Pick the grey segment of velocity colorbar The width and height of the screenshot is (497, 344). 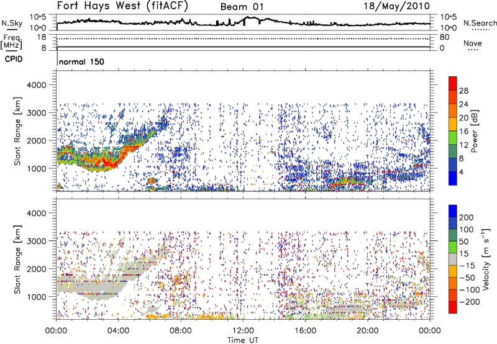pyautogui.click(x=453, y=260)
